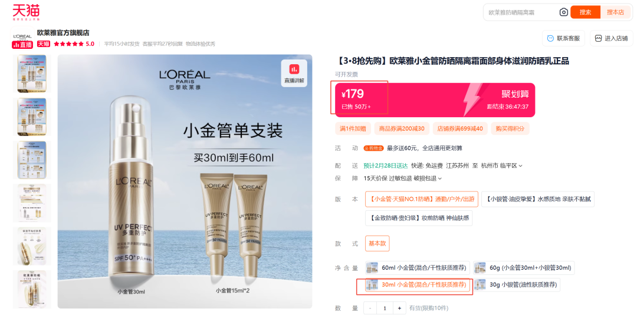Select 30ml 小金管 net content option
Image resolution: width=637 pixels, height=315 pixels.
[x=418, y=285]
